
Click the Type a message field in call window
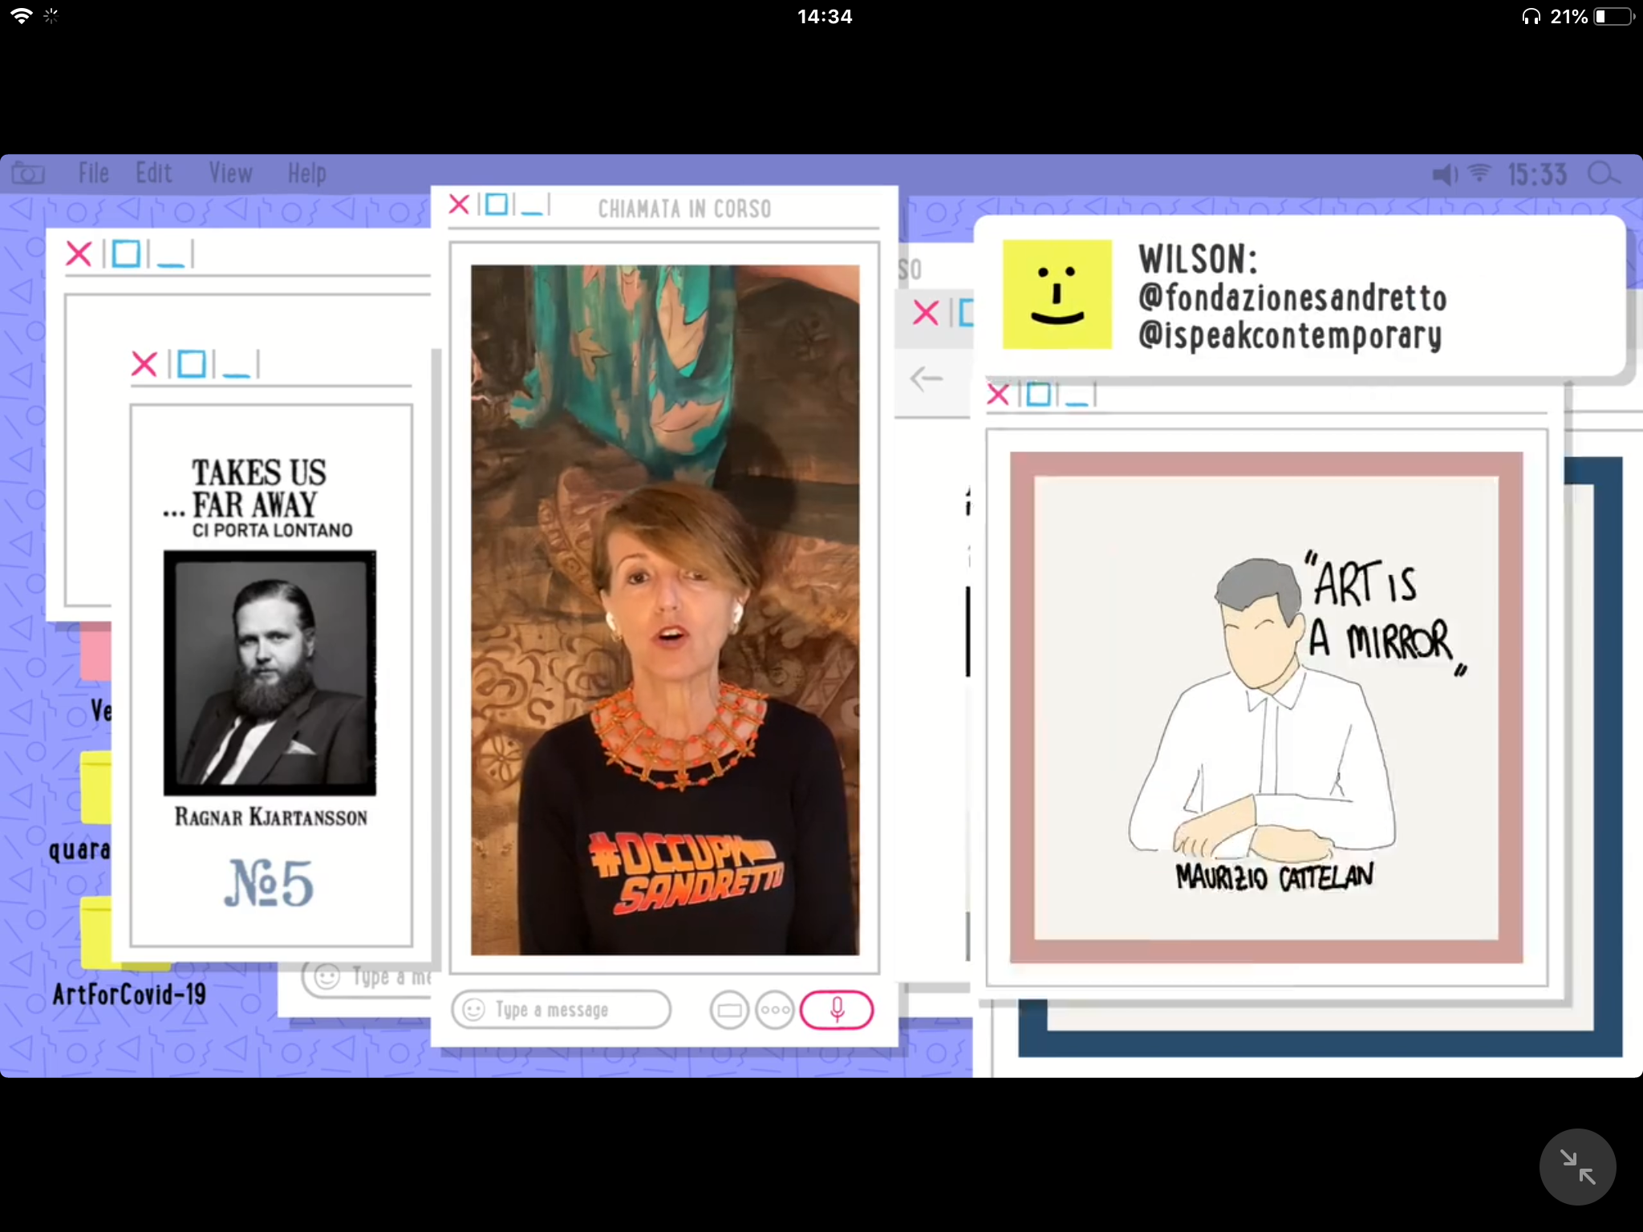[x=561, y=1010]
